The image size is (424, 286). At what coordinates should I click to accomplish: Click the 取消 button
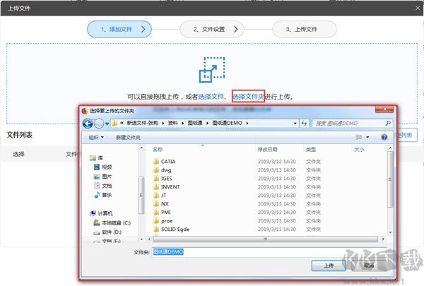click(369, 266)
